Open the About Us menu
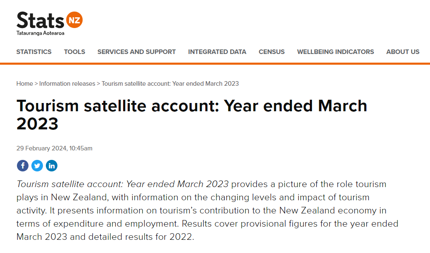Screen dimensions: 430x253 (403, 52)
